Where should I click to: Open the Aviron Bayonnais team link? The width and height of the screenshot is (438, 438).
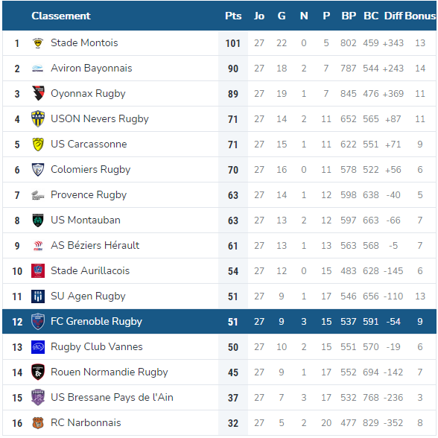point(92,69)
